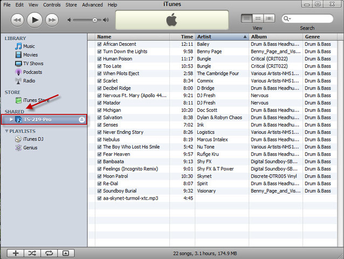344x259 pixels.
Task: Skip to the previous track
Action: pyautogui.click(x=17, y=20)
